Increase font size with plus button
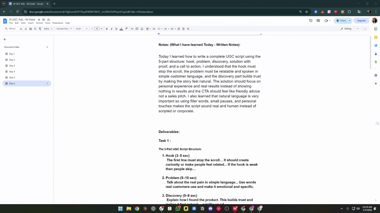This screenshot has height=213, width=380. 102,29
